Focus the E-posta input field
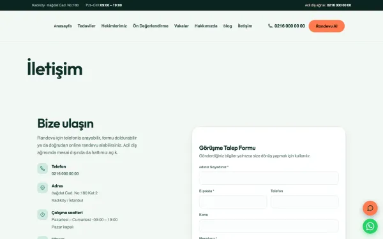Image resolution: width=383 pixels, height=239 pixels. [233, 201]
